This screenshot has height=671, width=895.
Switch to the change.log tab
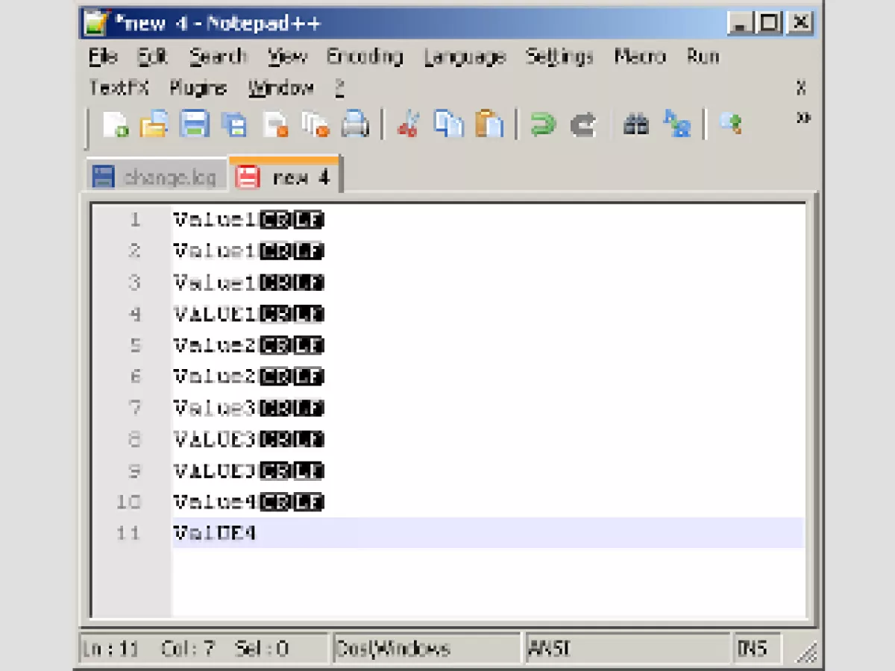157,177
